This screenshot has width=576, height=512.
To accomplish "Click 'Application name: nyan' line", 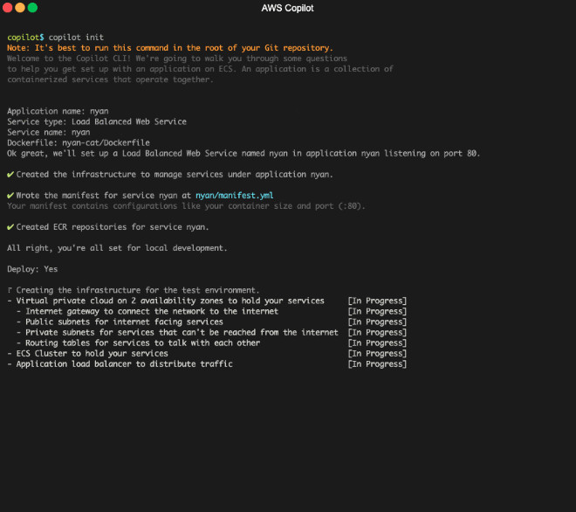I will pos(58,111).
